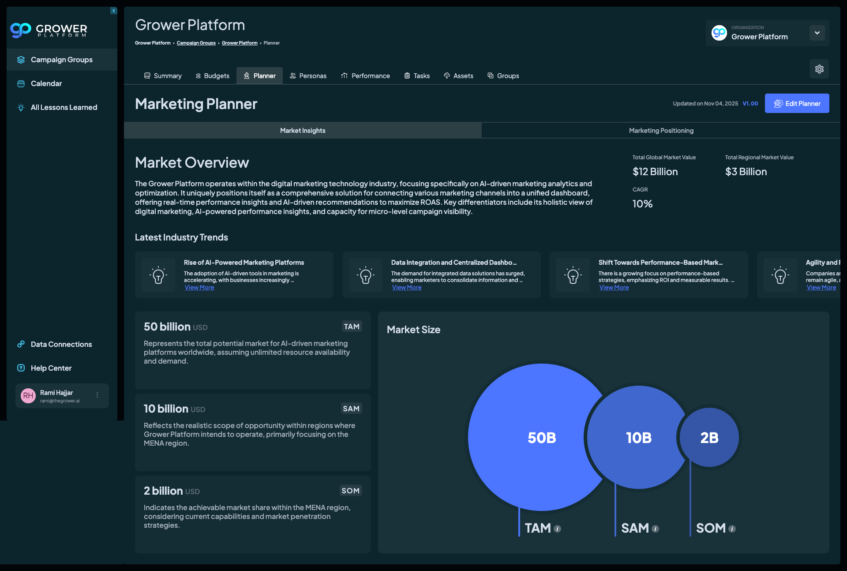Image resolution: width=847 pixels, height=571 pixels.
Task: Click the 10B SAM bubble in chart
Action: tap(638, 437)
